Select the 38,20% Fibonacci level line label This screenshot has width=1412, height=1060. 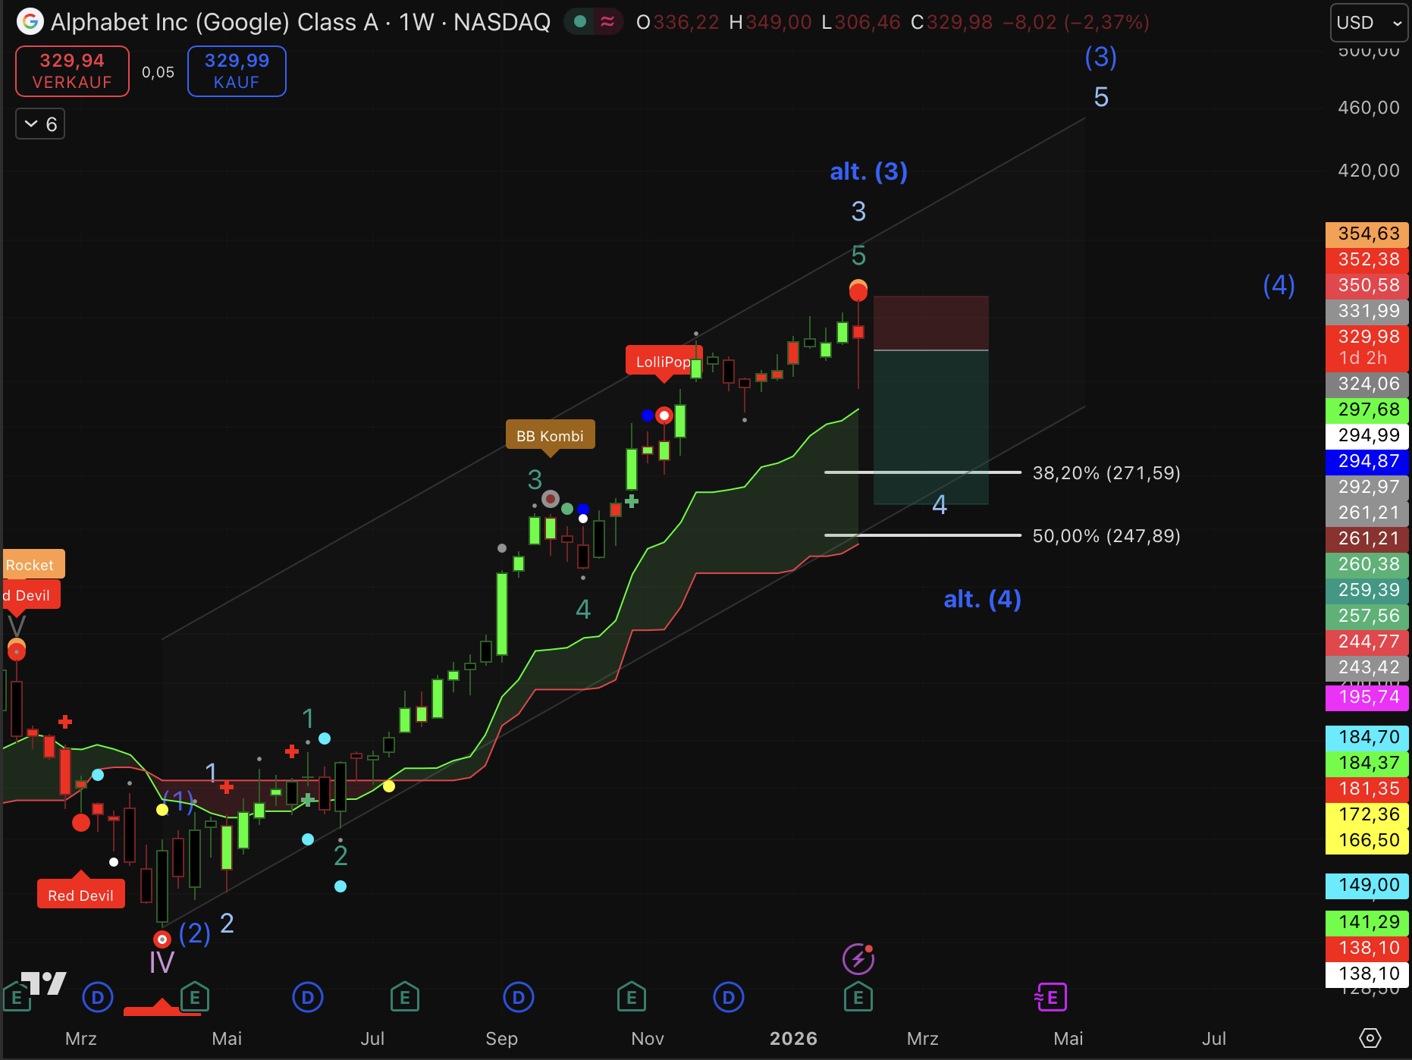pyautogui.click(x=1106, y=473)
